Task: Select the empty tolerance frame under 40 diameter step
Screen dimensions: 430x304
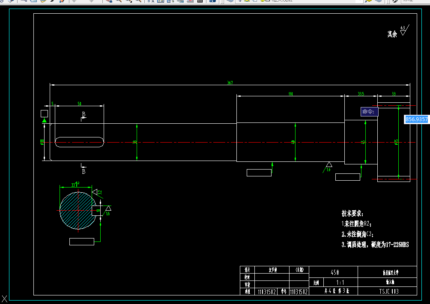Action: point(259,173)
